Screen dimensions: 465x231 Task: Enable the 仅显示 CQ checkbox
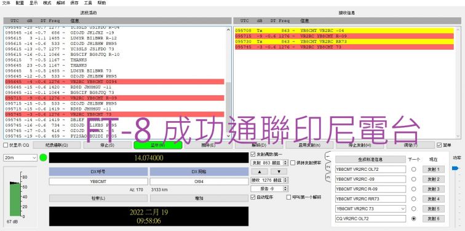[6, 145]
